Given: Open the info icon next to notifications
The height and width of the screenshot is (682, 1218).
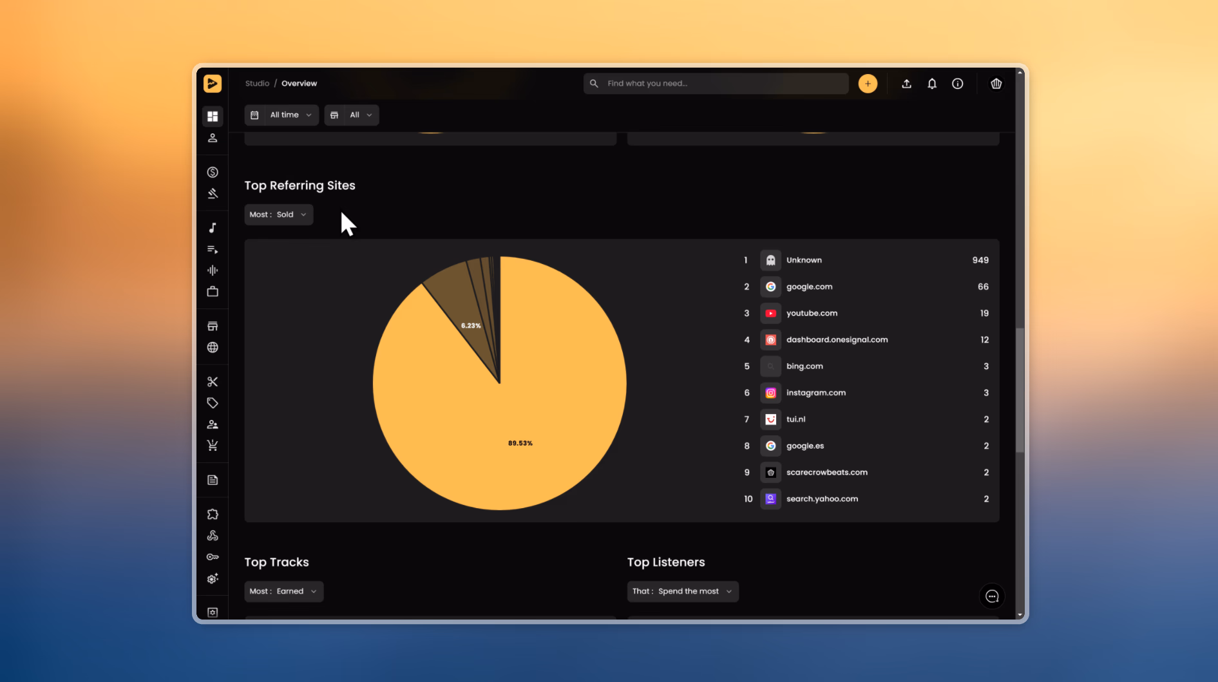Looking at the screenshot, I should click(958, 84).
